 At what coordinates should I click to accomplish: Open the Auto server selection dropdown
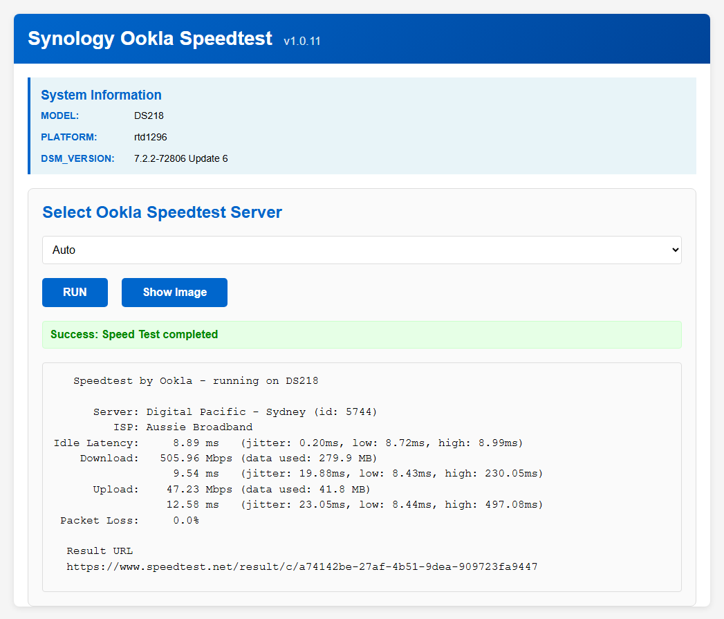click(x=361, y=250)
